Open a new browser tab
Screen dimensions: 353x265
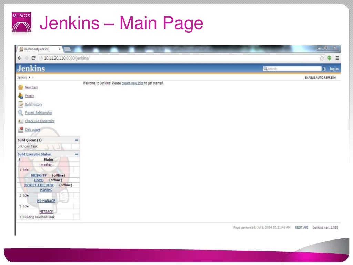point(67,49)
